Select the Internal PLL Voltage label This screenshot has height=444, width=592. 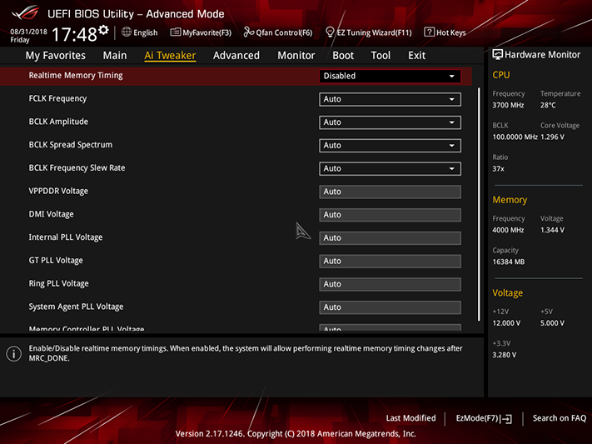[66, 237]
